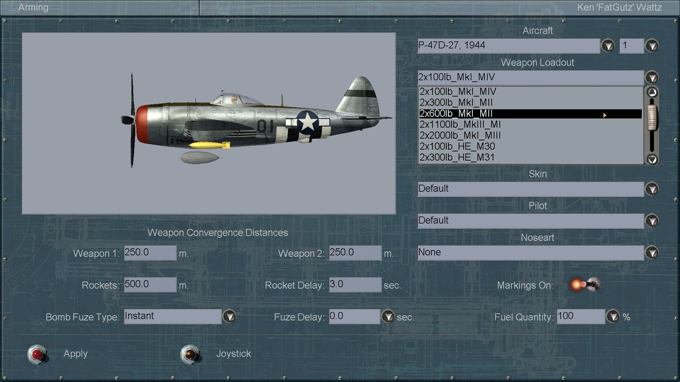Click the Weapon Convergence Distances heading
The image size is (680, 382).
(x=218, y=233)
